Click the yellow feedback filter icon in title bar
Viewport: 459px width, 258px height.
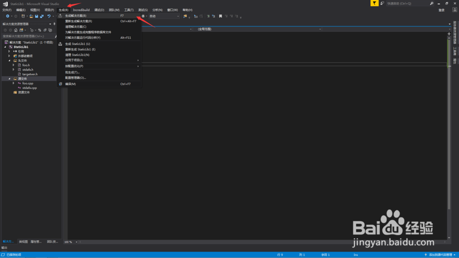(375, 3)
